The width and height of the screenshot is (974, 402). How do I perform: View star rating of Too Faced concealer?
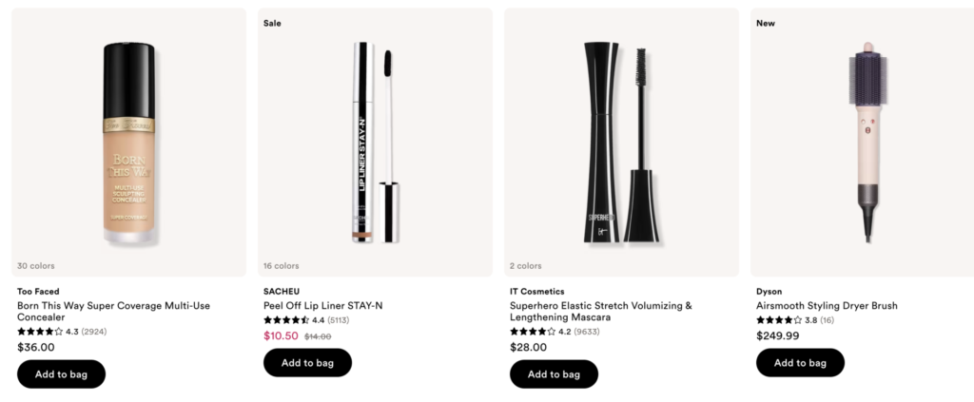coord(40,332)
